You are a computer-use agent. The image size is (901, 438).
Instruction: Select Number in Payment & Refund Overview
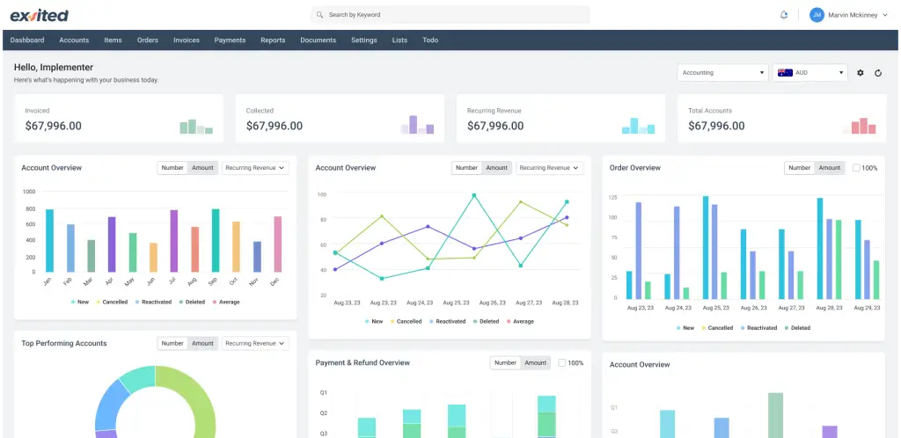pyautogui.click(x=505, y=362)
